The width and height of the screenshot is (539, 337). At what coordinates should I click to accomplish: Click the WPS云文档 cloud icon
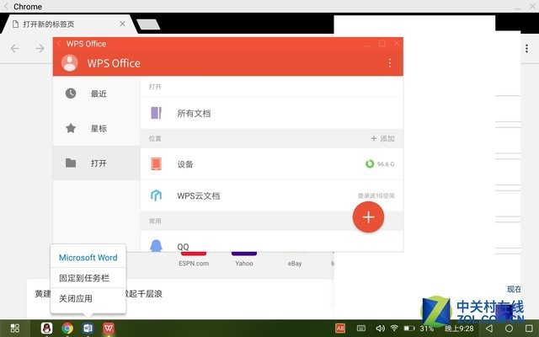(156, 195)
